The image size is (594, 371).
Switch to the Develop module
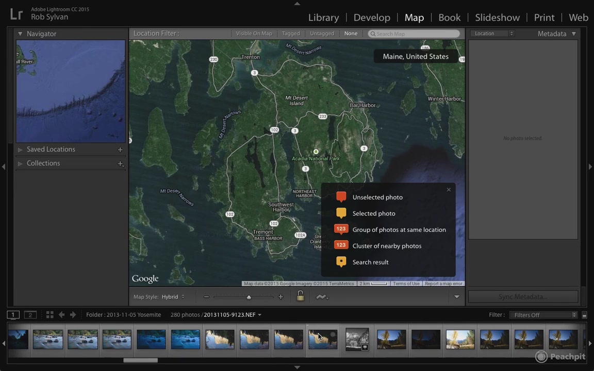coord(372,18)
